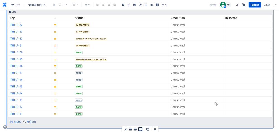Open issue ITHELP-23
Viewport: 279px width, 132px height.
(16, 32)
